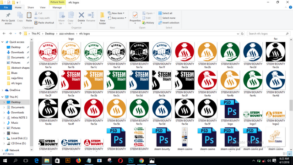Open Firefox from taskbar
The width and height of the screenshot is (293, 165).
[x=78, y=161]
